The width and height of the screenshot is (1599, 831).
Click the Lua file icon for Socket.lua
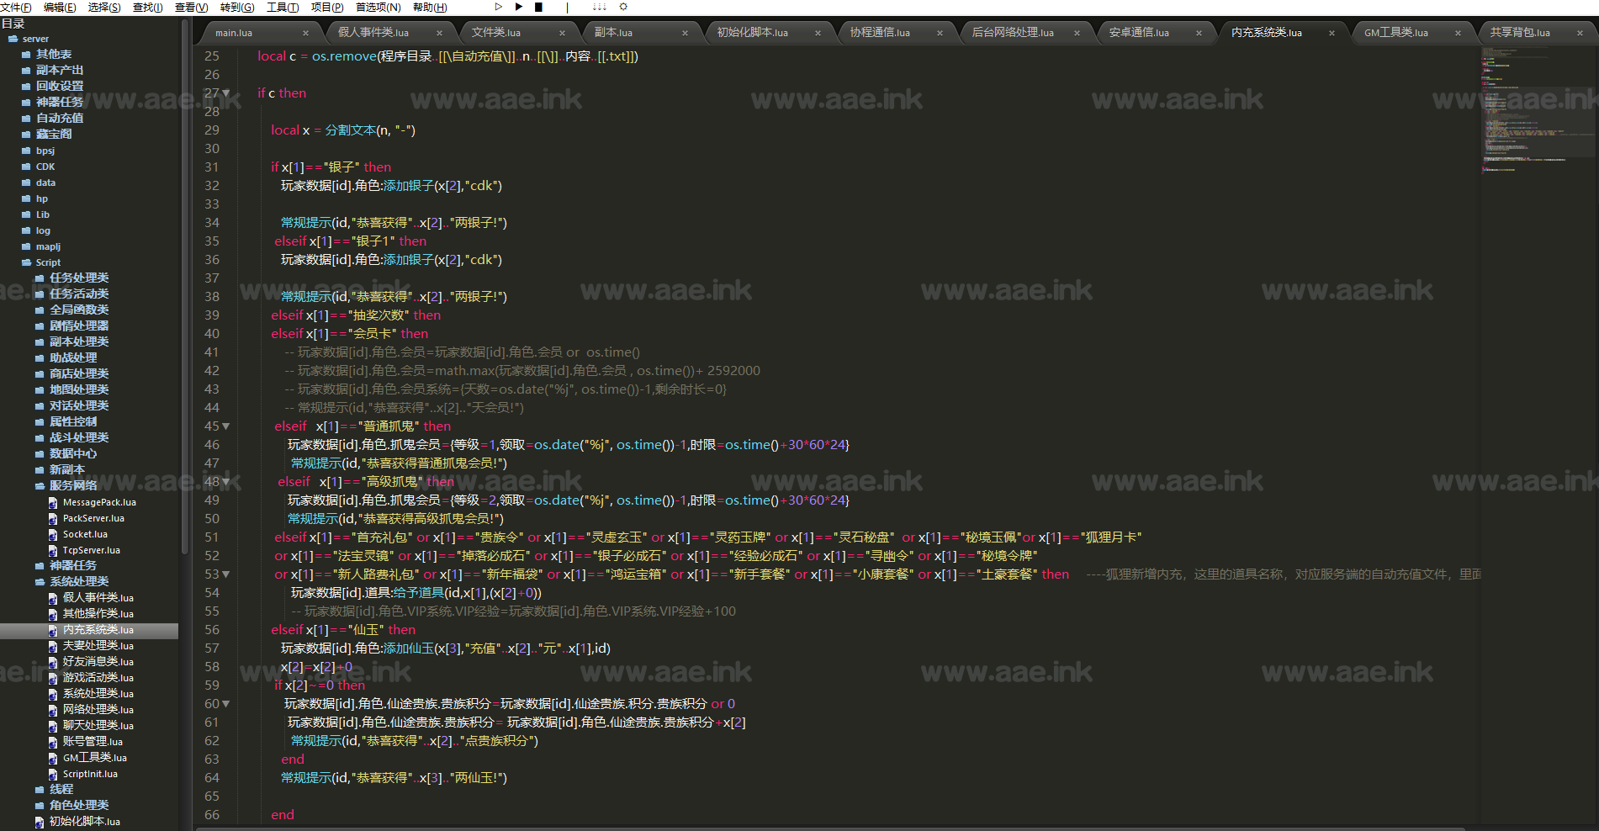pos(53,534)
